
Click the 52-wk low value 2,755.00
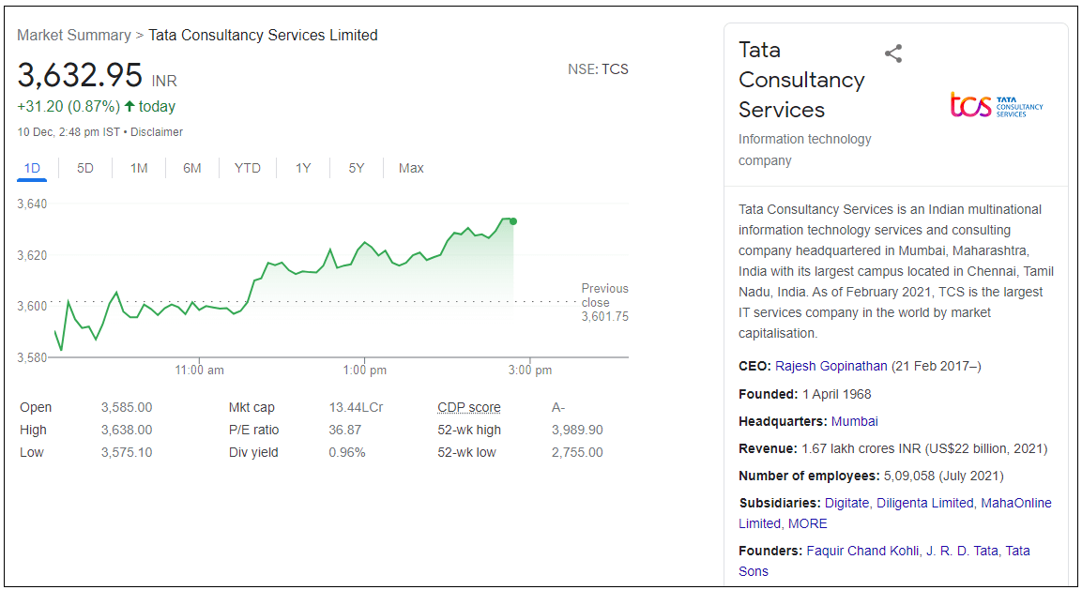pyautogui.click(x=577, y=453)
